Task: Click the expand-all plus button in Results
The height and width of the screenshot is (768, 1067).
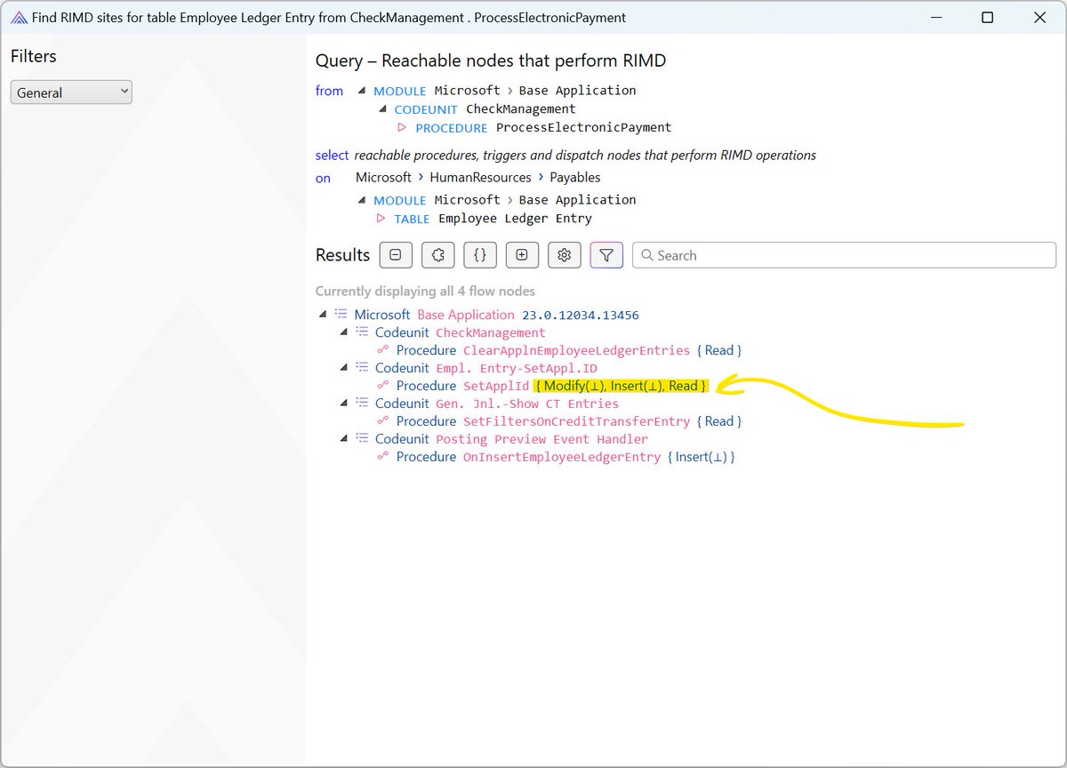Action: point(522,255)
